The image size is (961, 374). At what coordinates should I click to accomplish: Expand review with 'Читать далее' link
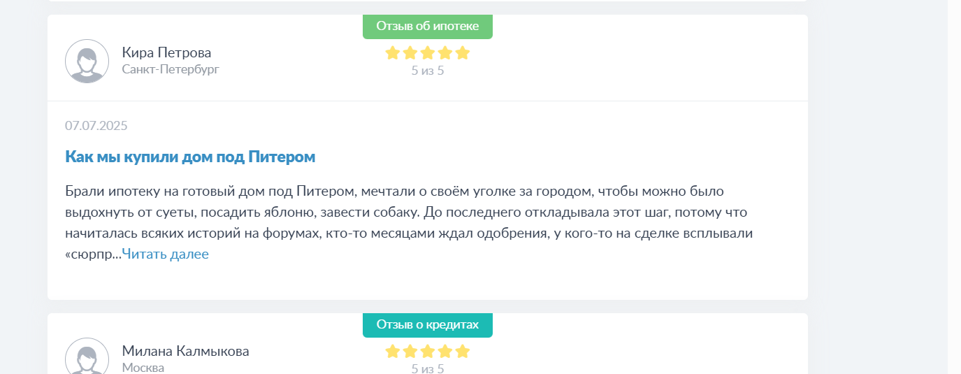[166, 254]
